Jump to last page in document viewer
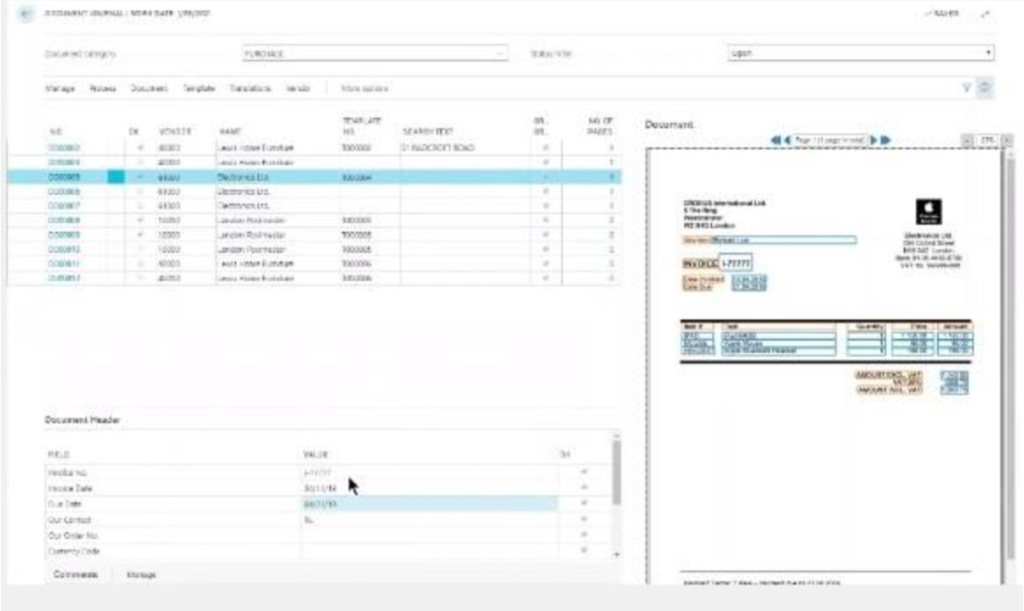 (x=886, y=140)
